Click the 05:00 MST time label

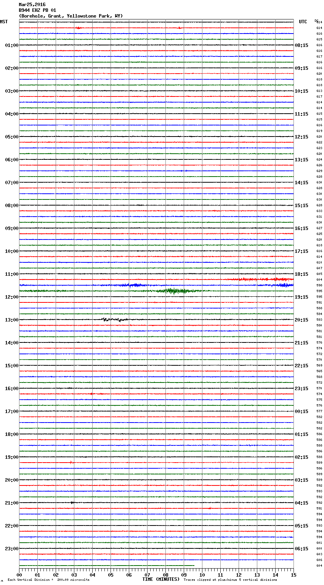coord(12,137)
